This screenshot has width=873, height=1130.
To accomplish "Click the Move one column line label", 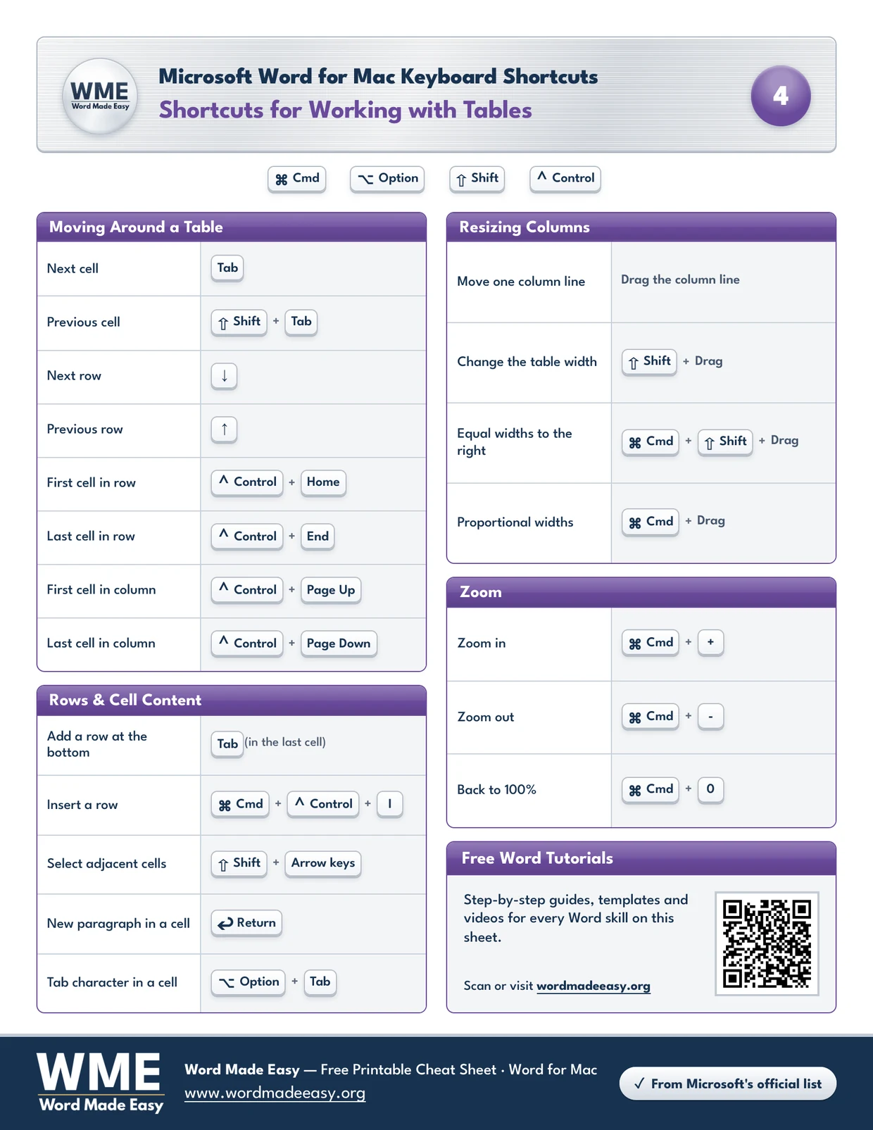I will click(x=521, y=282).
